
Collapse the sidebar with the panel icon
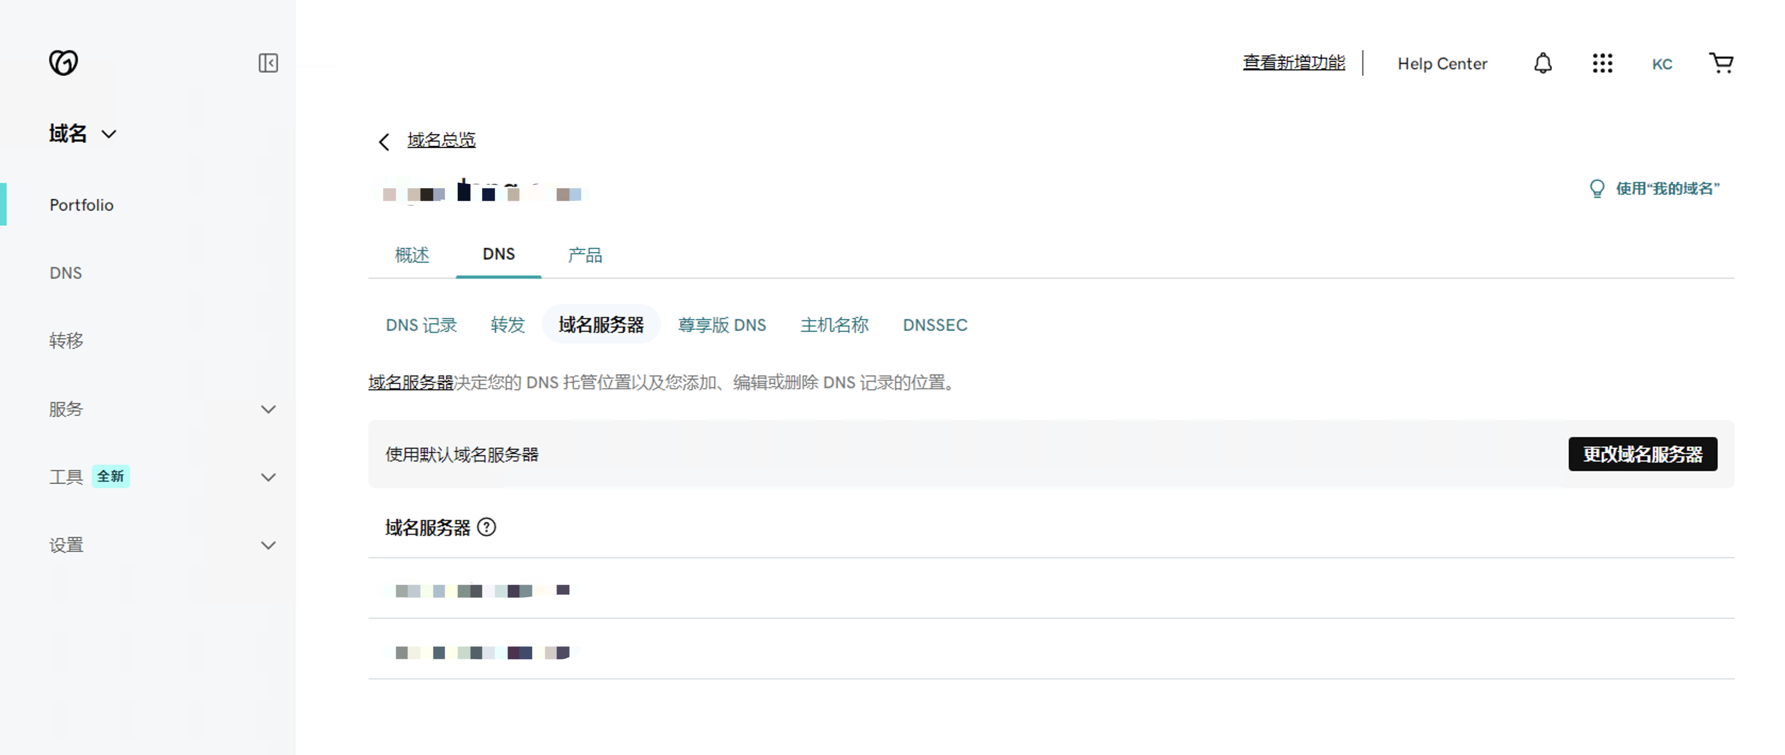pyautogui.click(x=268, y=63)
